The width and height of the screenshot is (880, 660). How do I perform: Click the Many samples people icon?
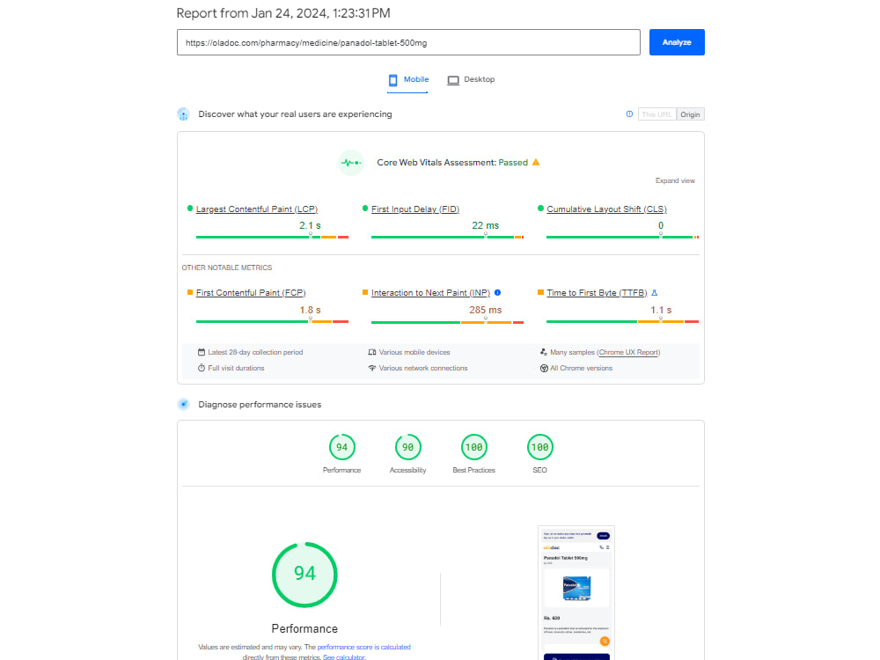pos(543,353)
